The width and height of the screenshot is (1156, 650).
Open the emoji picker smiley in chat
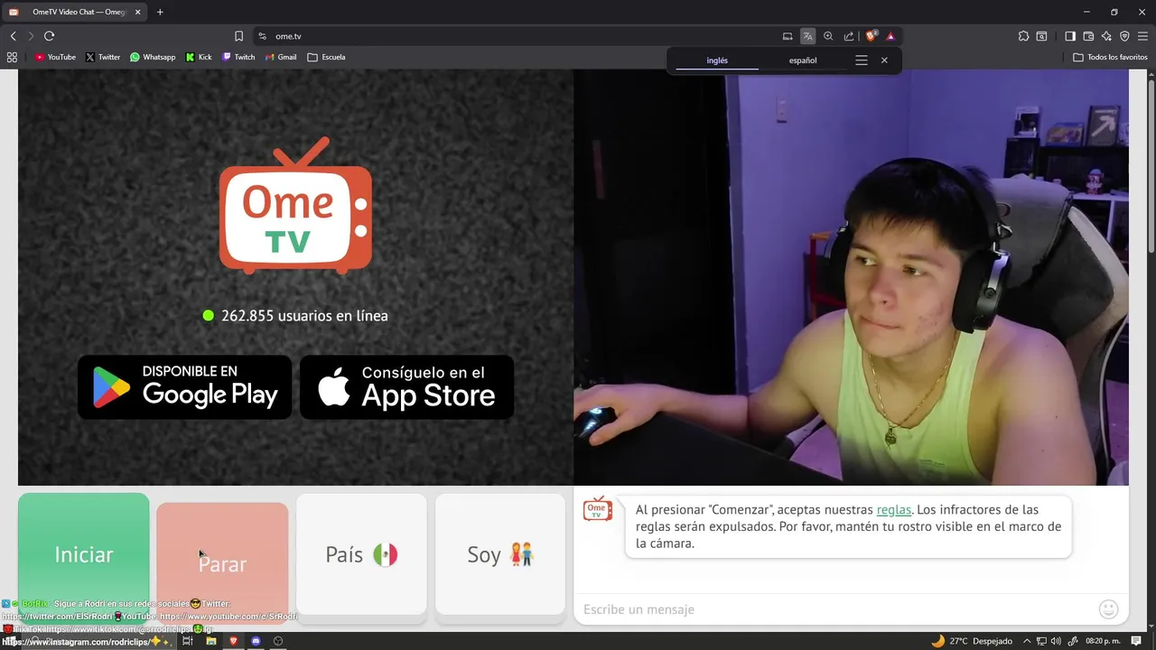point(1108,609)
